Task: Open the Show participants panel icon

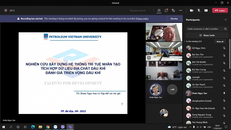Action: point(159,10)
